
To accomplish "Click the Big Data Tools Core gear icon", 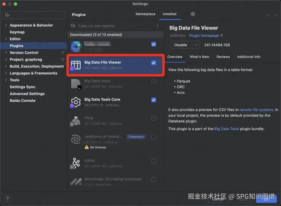I will (x=75, y=102).
